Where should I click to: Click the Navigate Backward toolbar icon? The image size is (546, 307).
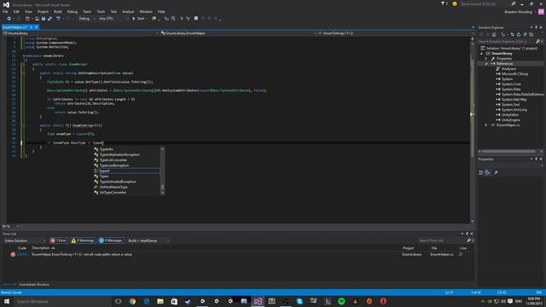[9, 19]
